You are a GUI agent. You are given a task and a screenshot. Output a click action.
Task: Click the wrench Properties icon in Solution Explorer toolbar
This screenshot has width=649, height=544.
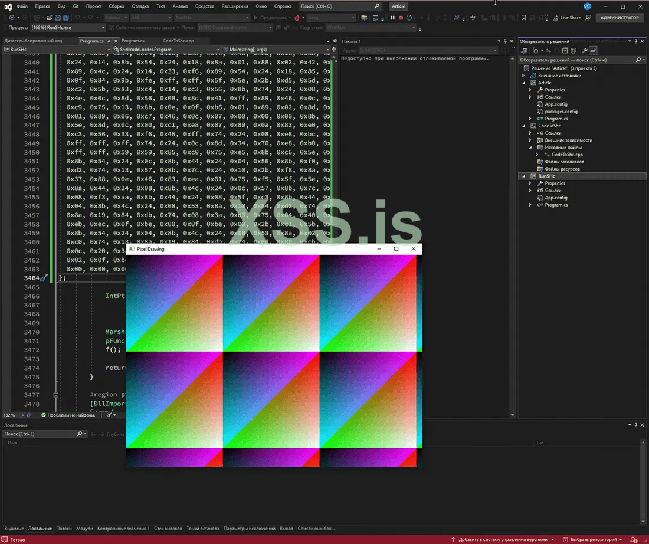(584, 51)
